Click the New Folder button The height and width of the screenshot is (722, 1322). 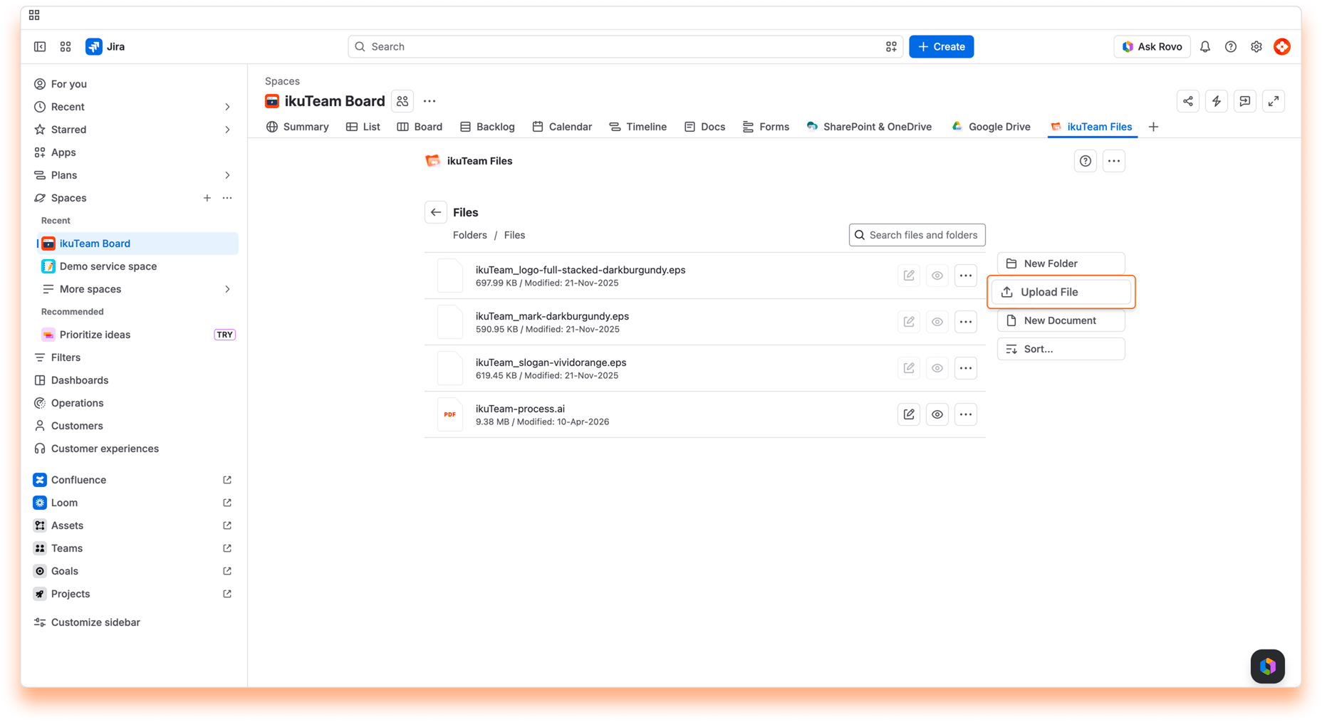coord(1061,263)
